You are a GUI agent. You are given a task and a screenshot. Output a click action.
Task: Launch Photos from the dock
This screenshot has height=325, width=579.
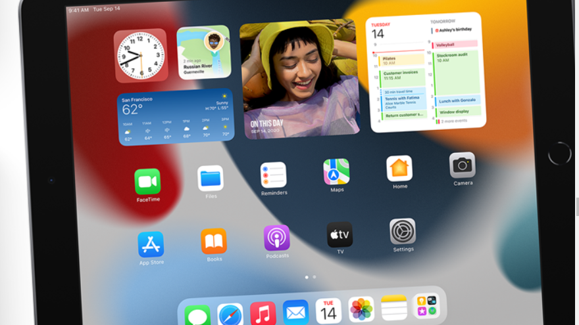coord(361,309)
